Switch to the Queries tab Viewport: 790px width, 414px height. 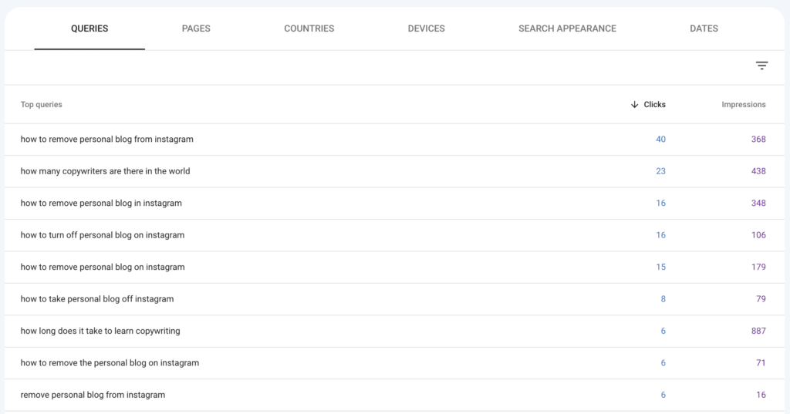point(89,29)
